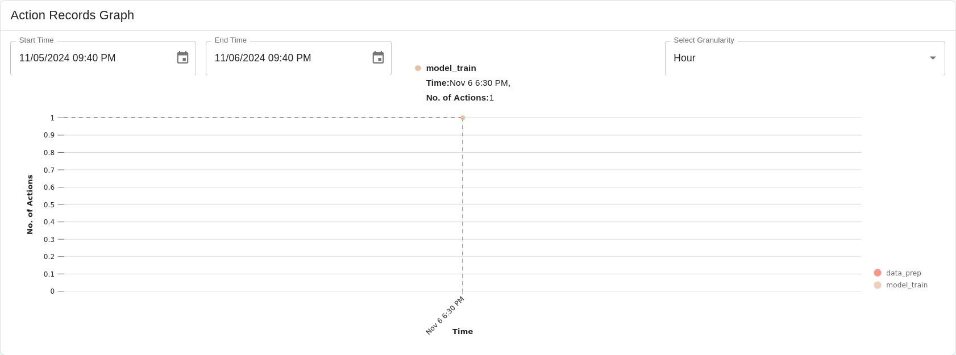The height and width of the screenshot is (355, 956).
Task: Select the model_train data point at value 1
Action: tap(463, 118)
